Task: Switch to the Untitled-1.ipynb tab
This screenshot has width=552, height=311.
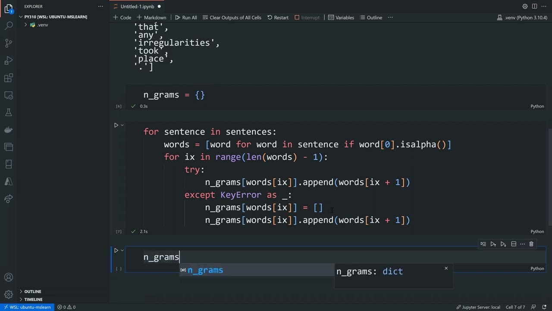Action: (137, 6)
